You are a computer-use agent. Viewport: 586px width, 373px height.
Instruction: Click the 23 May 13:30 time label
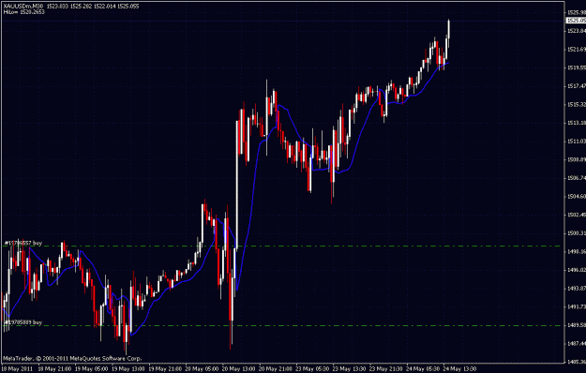(349, 369)
